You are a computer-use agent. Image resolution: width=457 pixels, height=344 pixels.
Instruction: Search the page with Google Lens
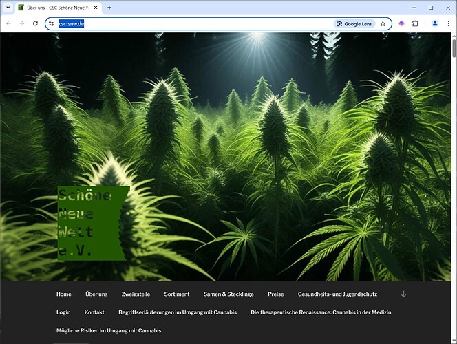354,24
